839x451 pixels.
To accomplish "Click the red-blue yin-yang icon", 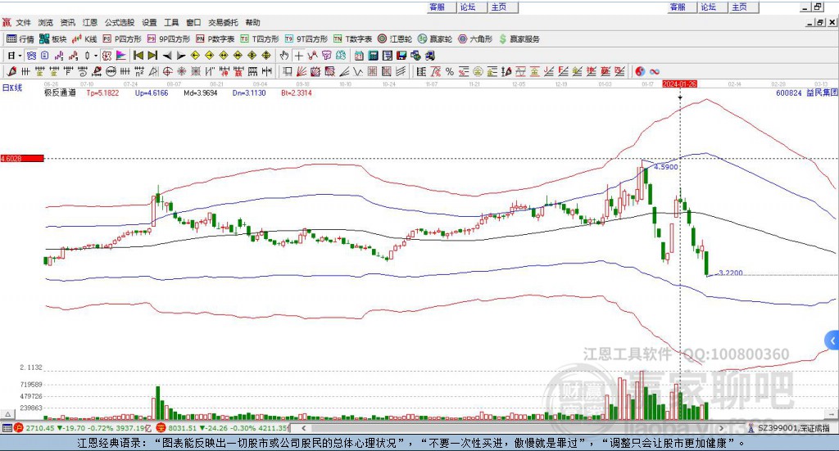I will click(x=640, y=71).
